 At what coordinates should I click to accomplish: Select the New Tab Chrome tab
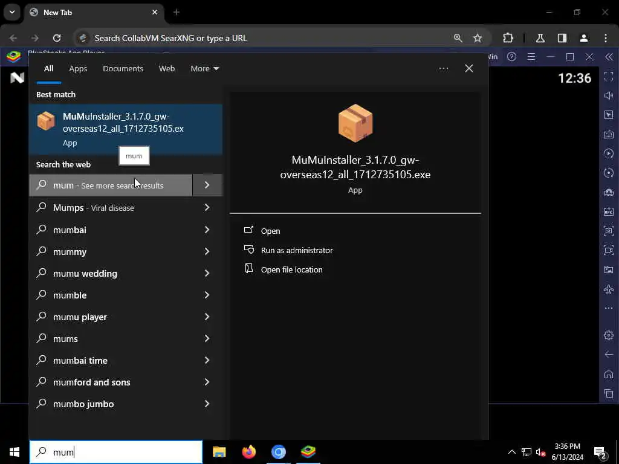95,13
